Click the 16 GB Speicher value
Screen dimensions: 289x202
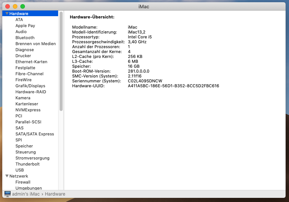pyautogui.click(x=134, y=66)
